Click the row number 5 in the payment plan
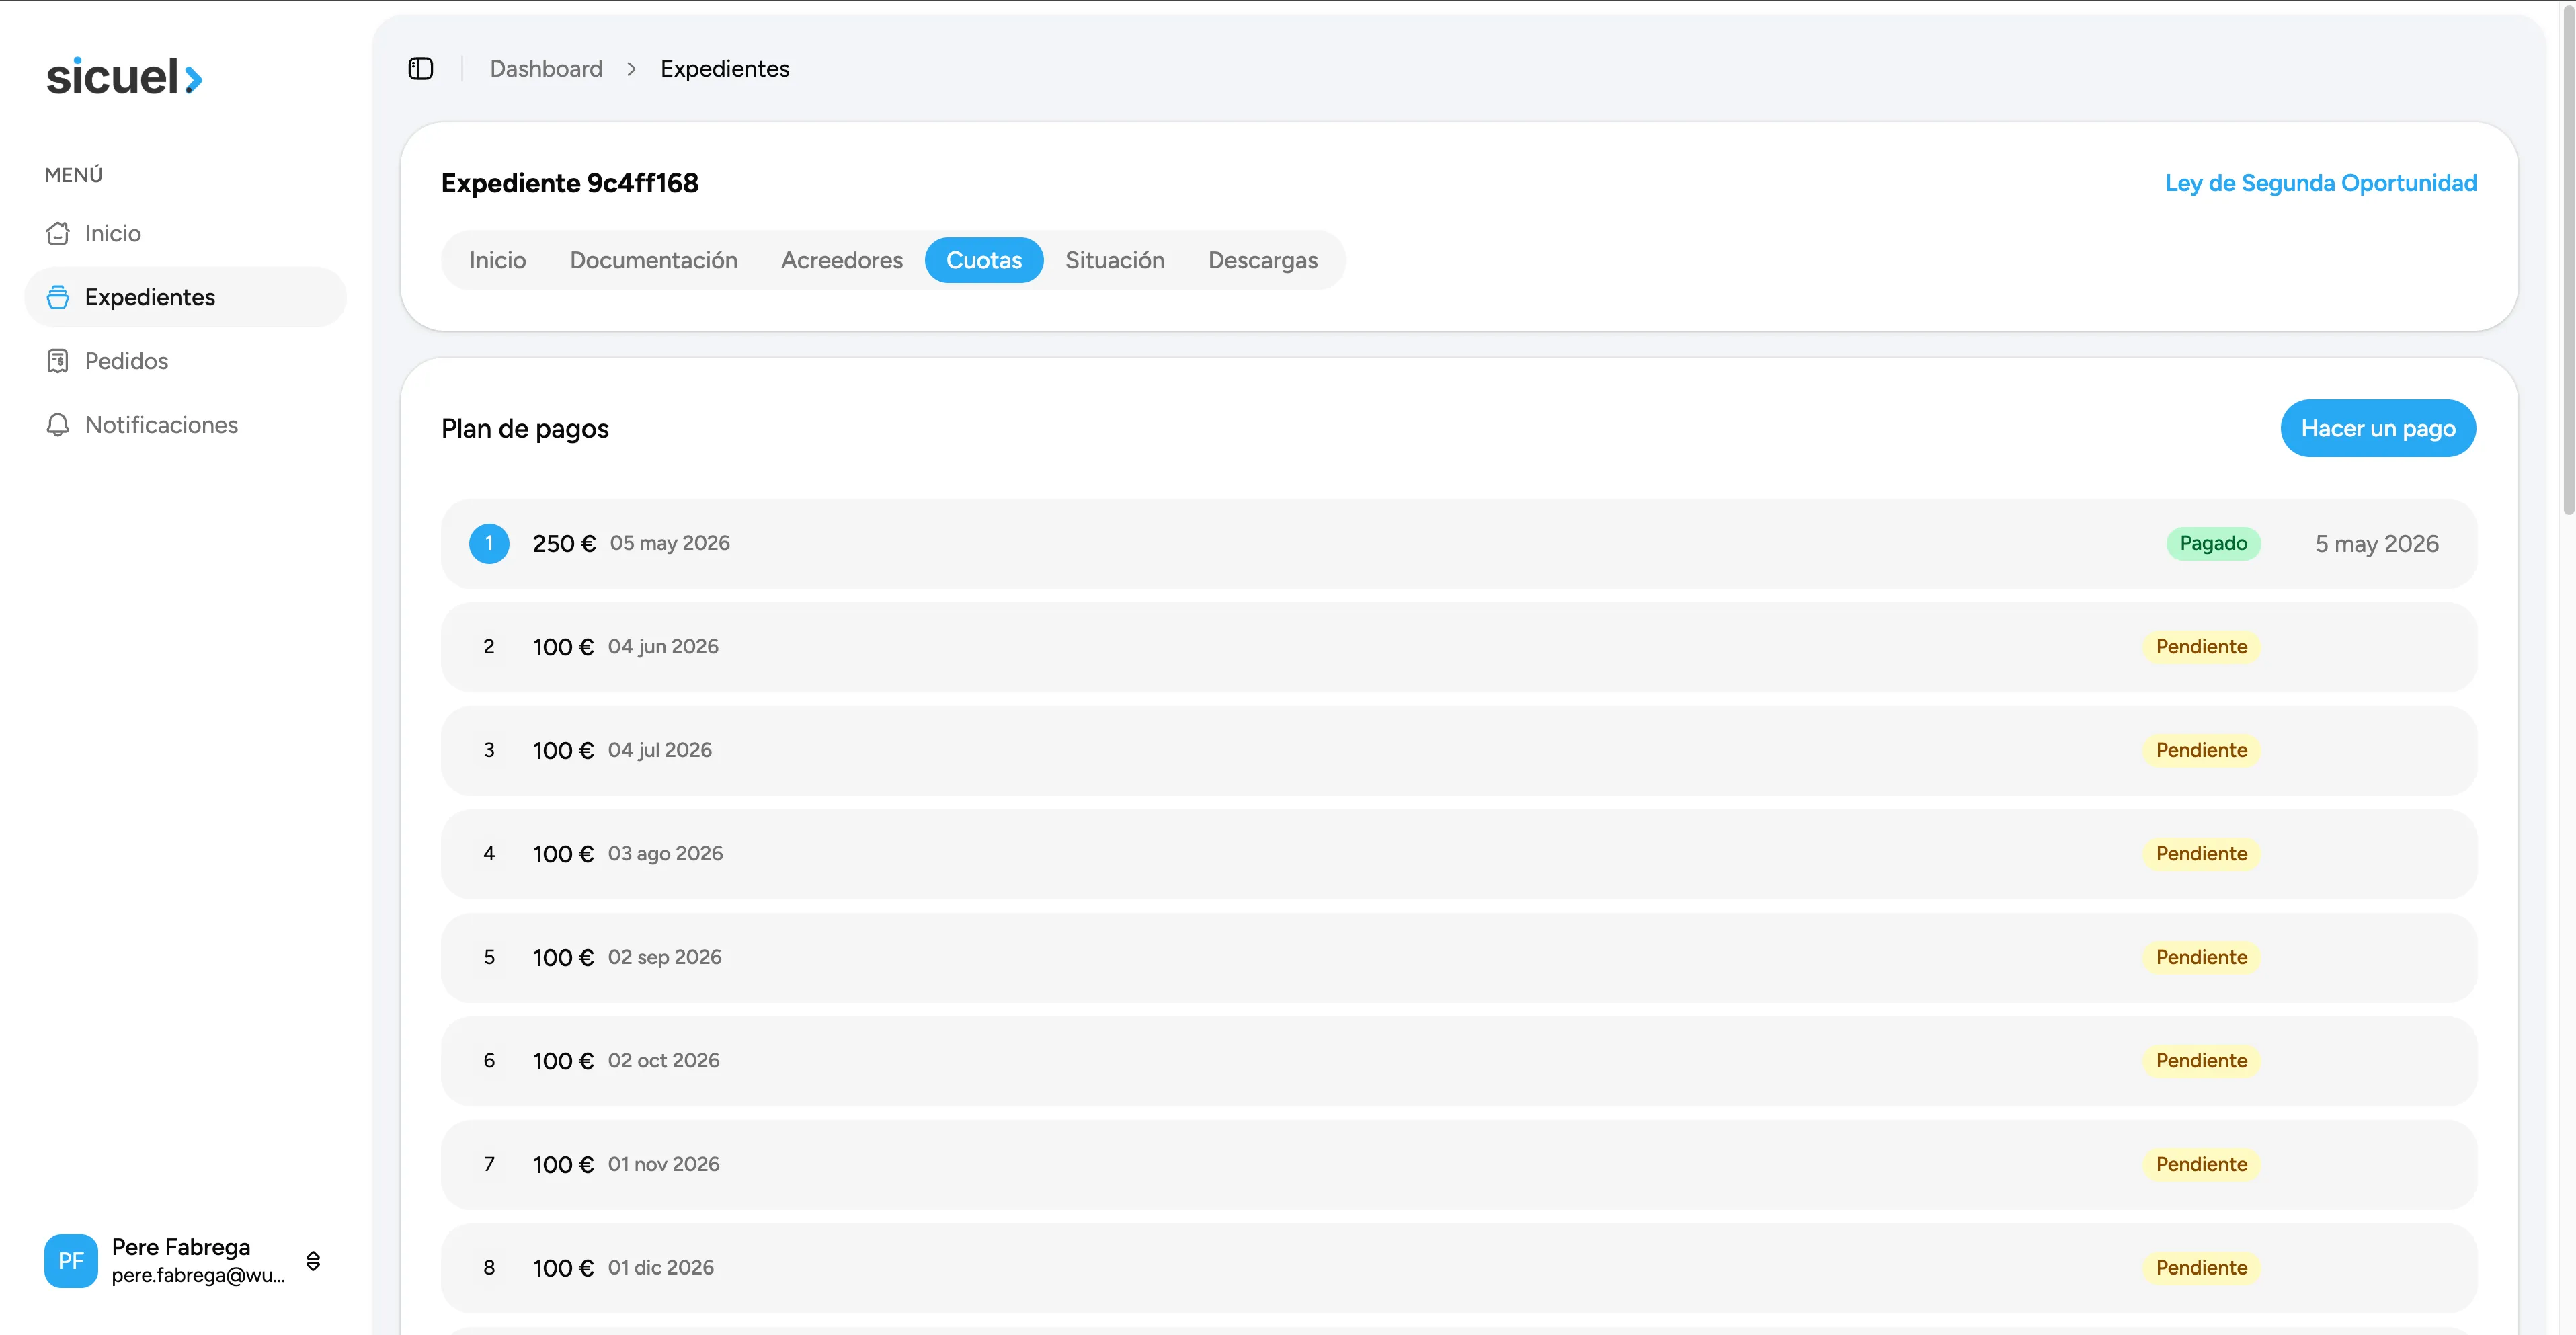Viewport: 2576px width, 1335px height. click(489, 957)
